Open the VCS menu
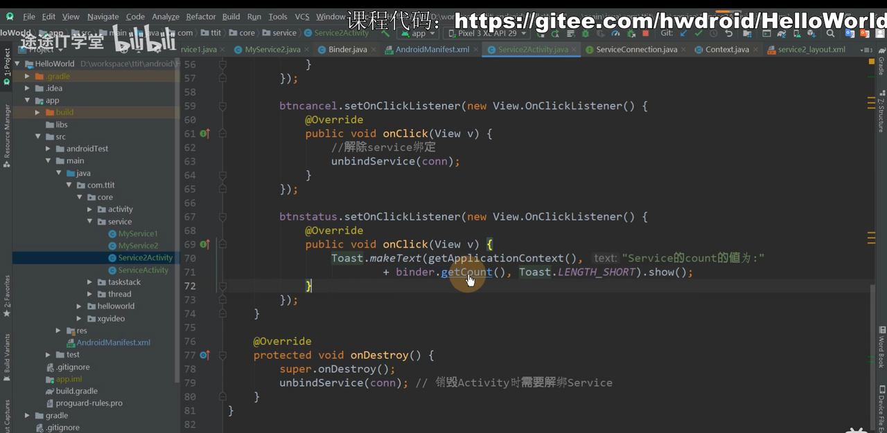 (x=302, y=17)
